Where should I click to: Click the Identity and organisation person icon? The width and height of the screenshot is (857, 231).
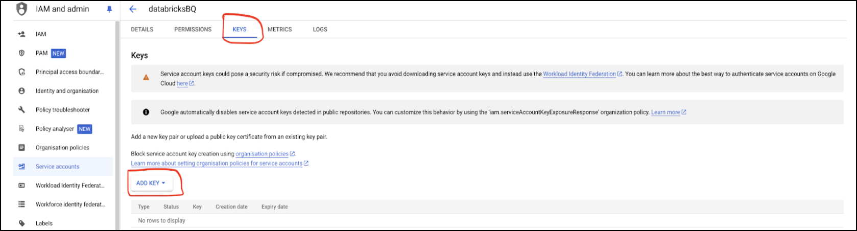point(21,91)
